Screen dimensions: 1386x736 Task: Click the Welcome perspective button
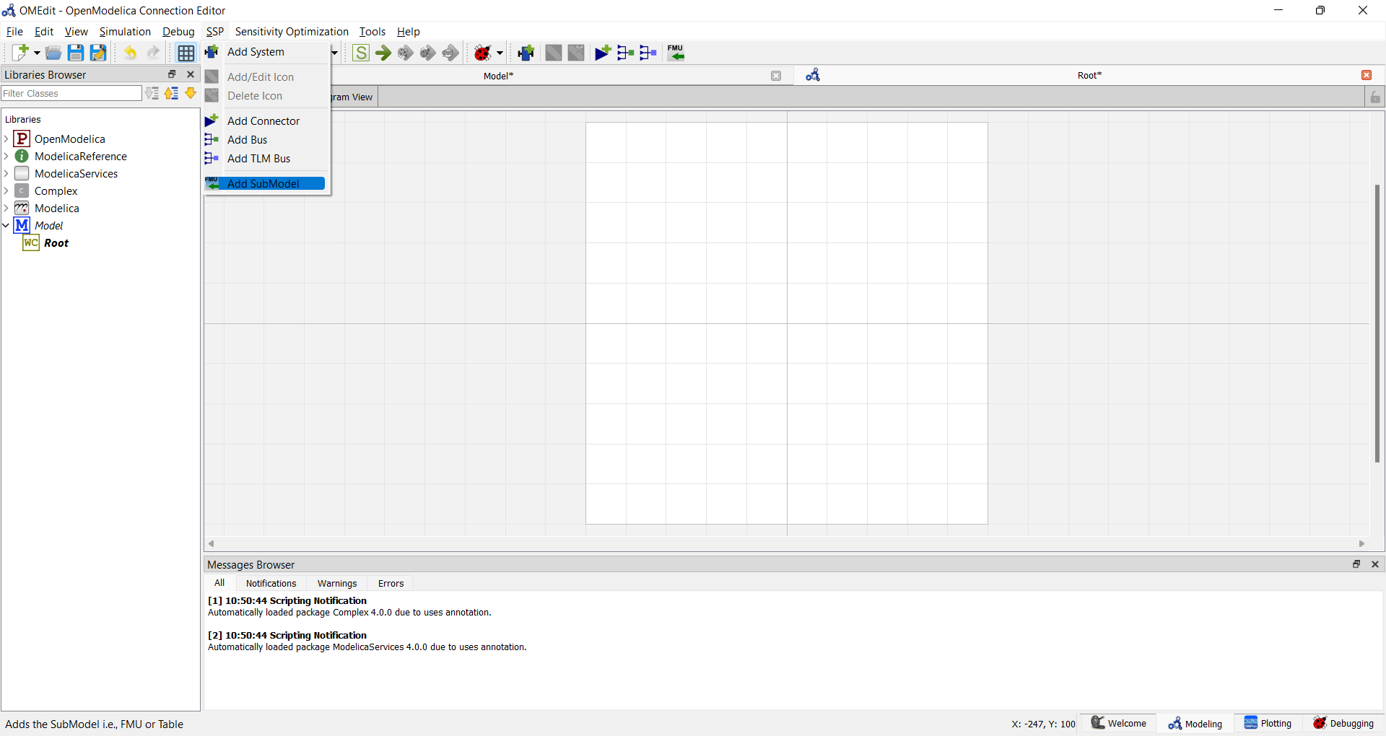pos(1118,723)
